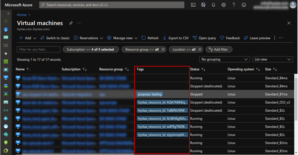Screen dimensions: 298x155
Task: Click Export to CSV
Action: (x=176, y=38)
